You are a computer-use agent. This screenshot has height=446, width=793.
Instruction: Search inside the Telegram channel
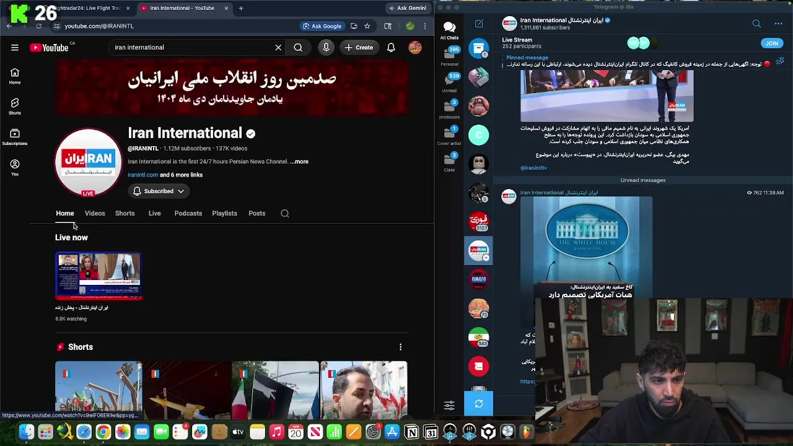click(756, 24)
